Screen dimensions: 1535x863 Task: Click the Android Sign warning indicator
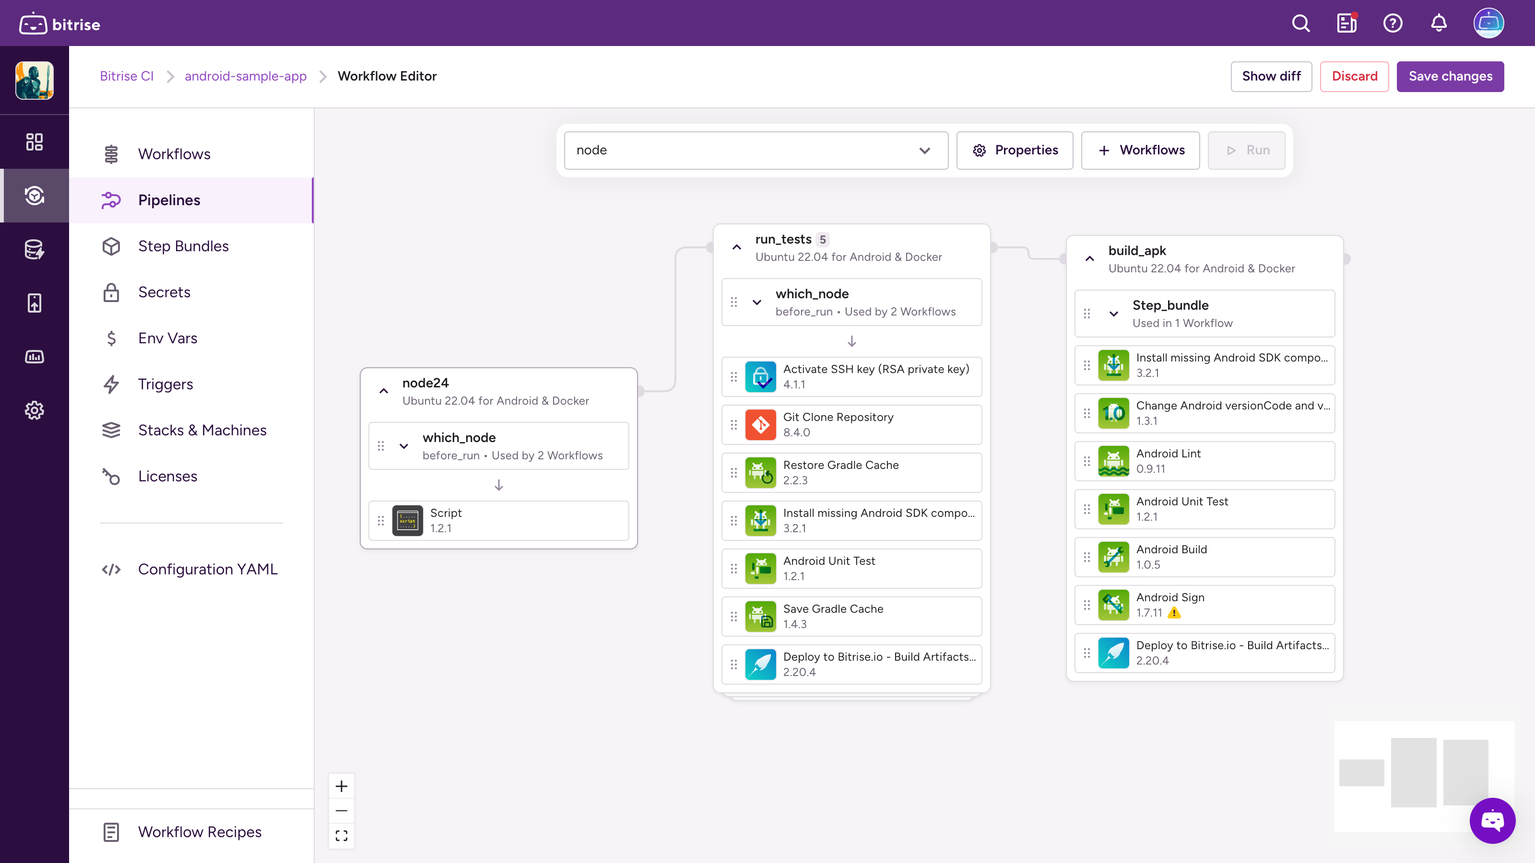point(1174,613)
